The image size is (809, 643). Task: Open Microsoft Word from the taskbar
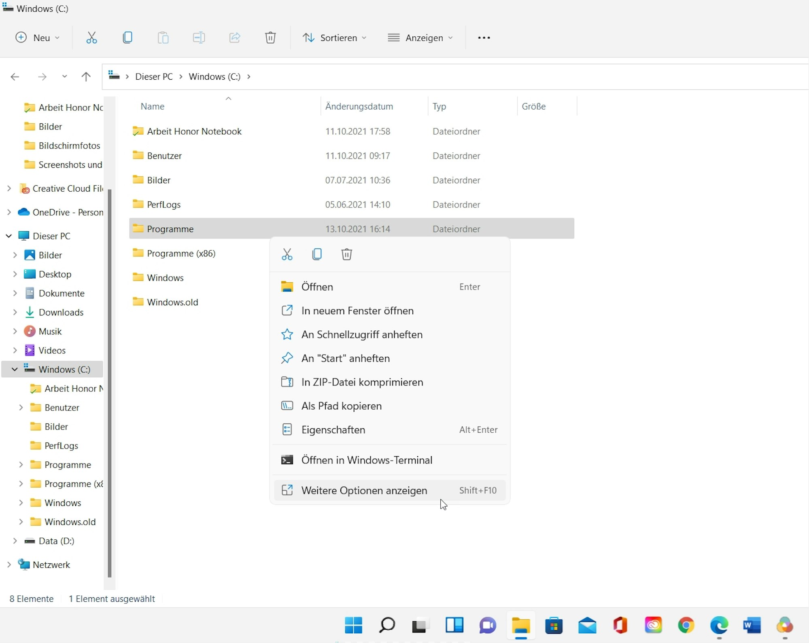pos(752,626)
